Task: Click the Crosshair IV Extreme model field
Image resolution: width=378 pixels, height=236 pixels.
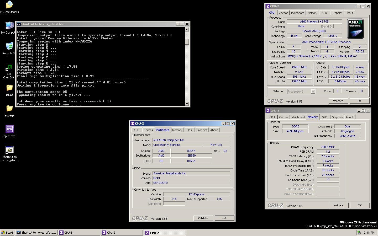Action: pyautogui.click(x=177, y=145)
